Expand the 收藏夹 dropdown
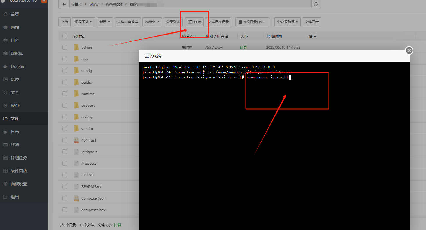 pos(152,22)
